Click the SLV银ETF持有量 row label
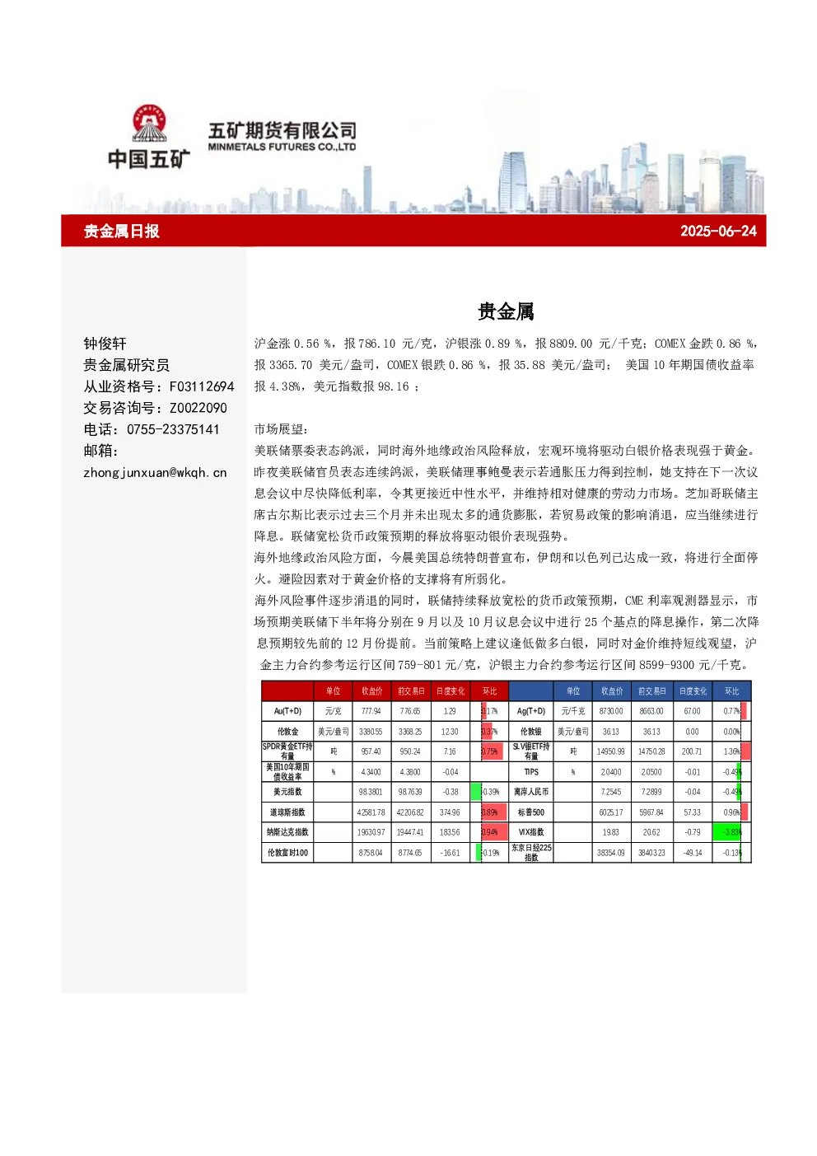 531,751
